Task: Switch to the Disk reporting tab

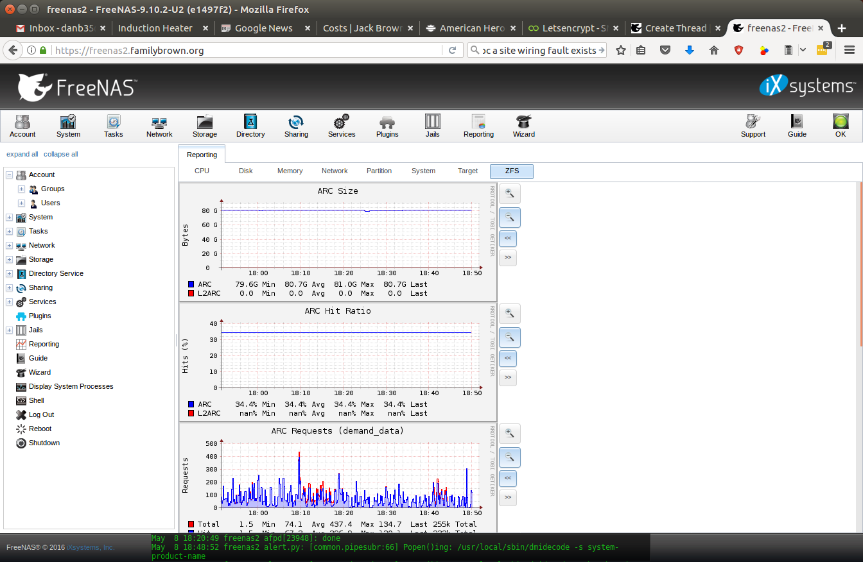Action: click(245, 171)
